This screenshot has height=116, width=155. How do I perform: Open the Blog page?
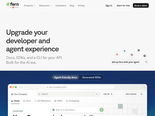click(72, 5)
